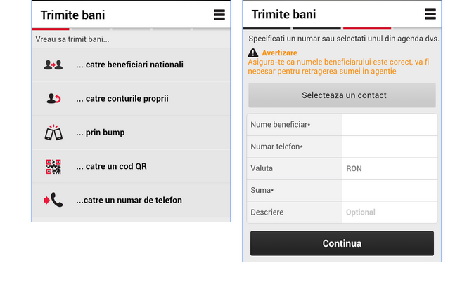Choose catre un cod QR option
Screen dimensions: 474x298
132,167
